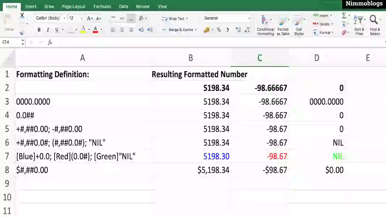Click the formula bar input area
Image resolution: width=386 pixels, height=217 pixels.
coord(121,42)
